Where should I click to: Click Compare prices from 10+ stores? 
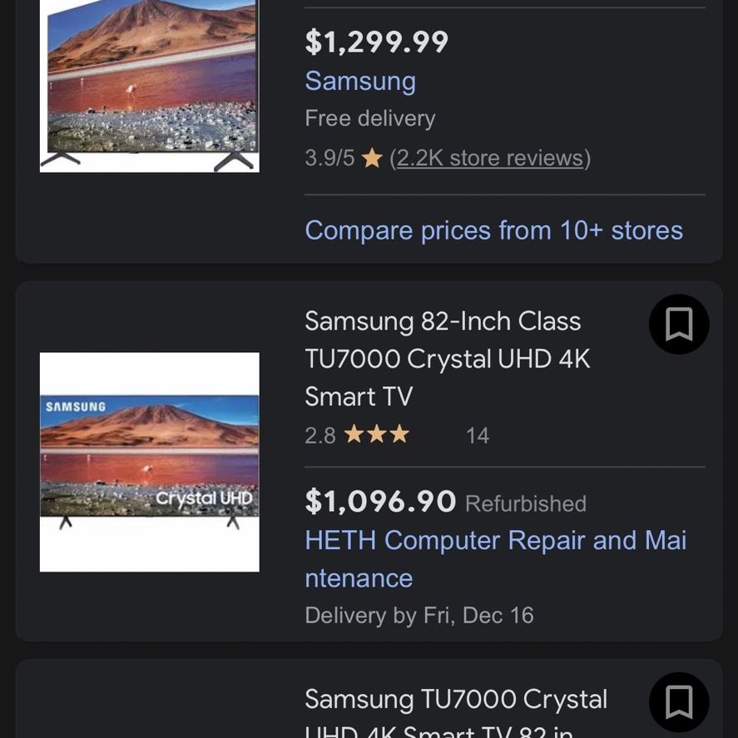[x=493, y=230]
